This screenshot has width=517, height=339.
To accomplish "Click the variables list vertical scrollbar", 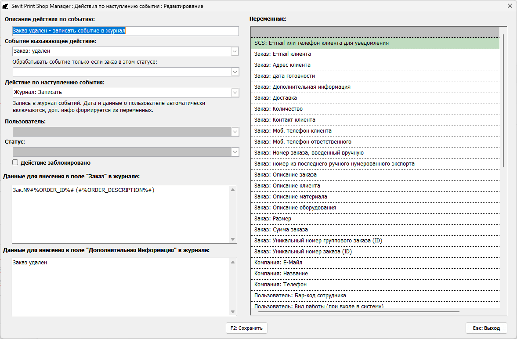I will tap(503, 101).
